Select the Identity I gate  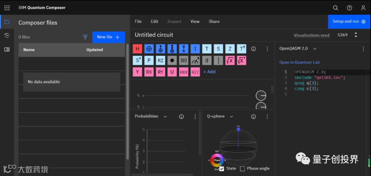coord(195,49)
